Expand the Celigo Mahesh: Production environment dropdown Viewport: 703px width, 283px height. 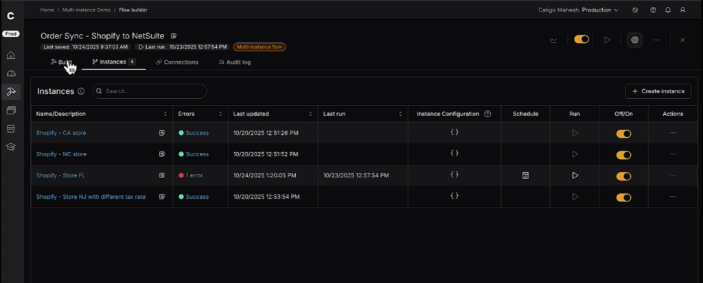(x=578, y=10)
